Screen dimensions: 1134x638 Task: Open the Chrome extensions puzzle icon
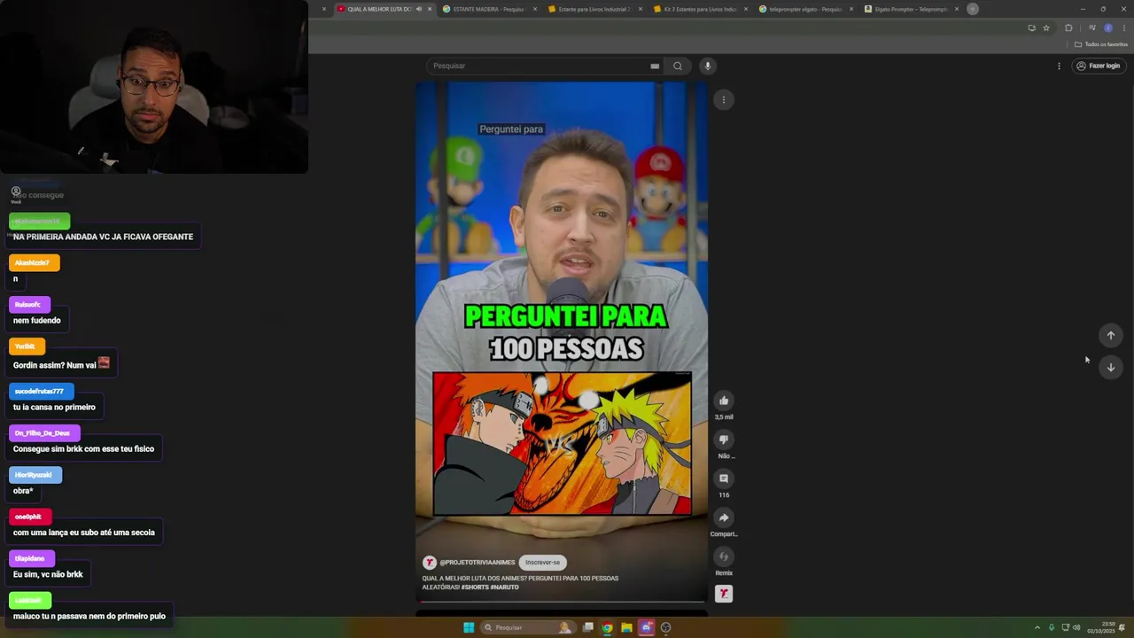click(1068, 27)
